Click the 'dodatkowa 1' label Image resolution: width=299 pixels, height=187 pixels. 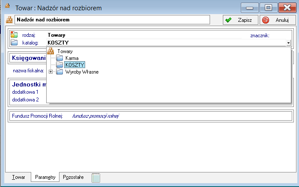pos(25,92)
